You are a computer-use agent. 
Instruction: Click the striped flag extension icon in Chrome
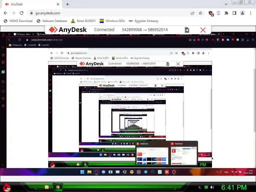pyautogui.click(x=218, y=13)
